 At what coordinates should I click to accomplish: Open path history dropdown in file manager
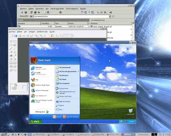(110, 16)
